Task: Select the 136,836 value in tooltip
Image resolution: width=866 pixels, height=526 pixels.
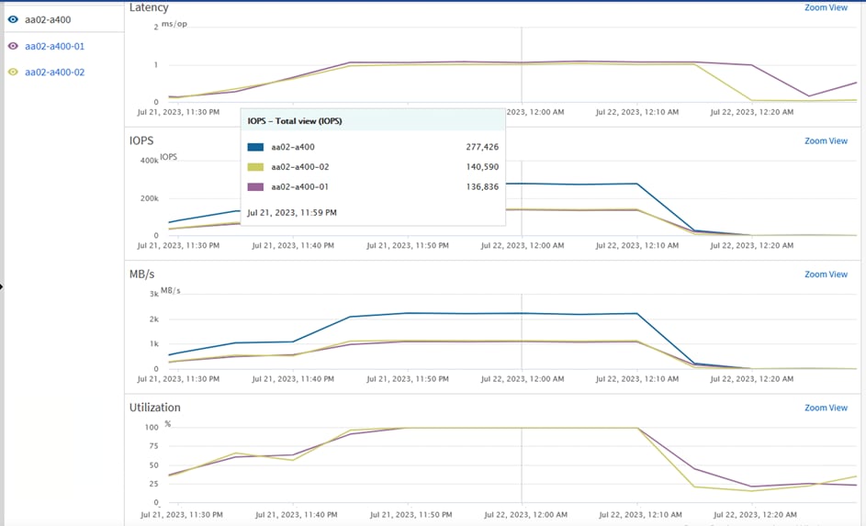Action: [482, 186]
